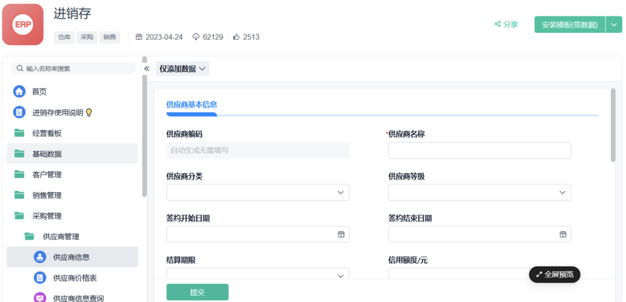Click the 供应商编码 auto-generated field
The image size is (626, 302).
(258, 151)
